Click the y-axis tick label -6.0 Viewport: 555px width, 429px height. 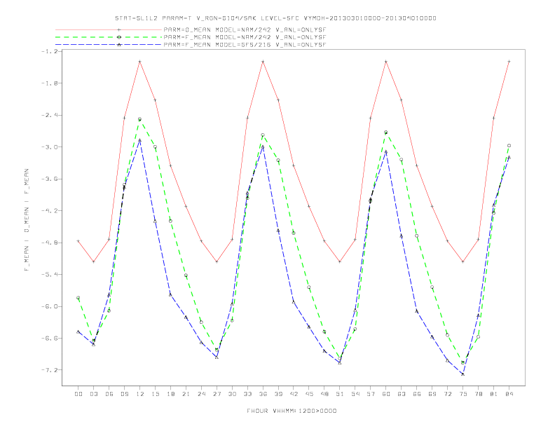point(50,306)
